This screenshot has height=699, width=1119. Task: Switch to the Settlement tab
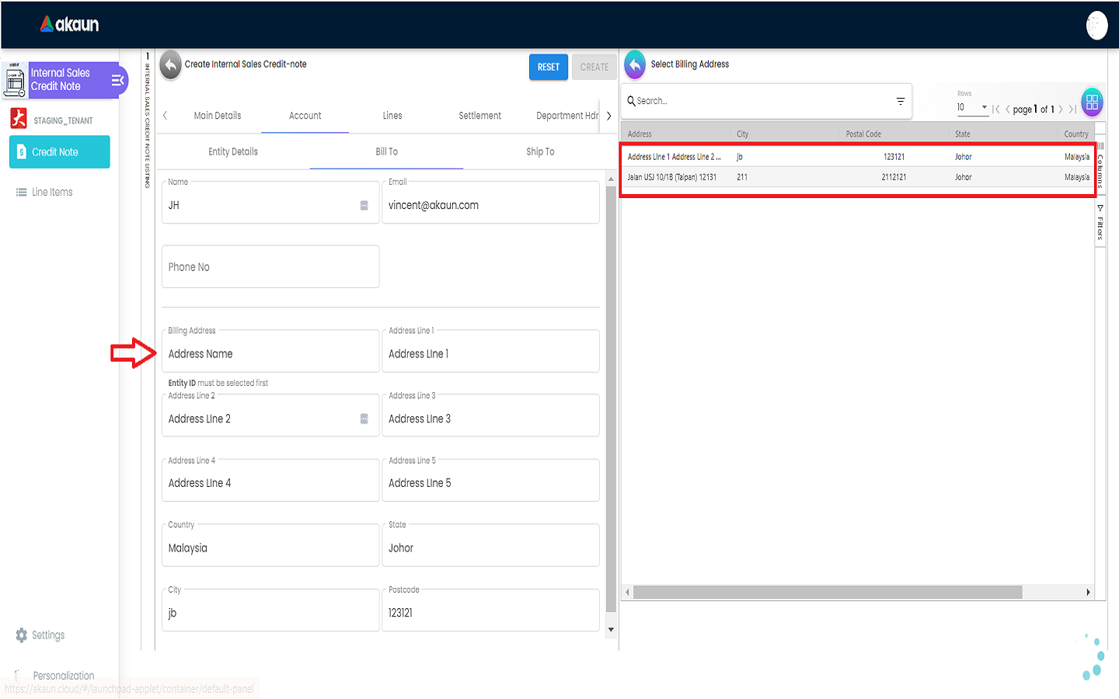click(479, 116)
